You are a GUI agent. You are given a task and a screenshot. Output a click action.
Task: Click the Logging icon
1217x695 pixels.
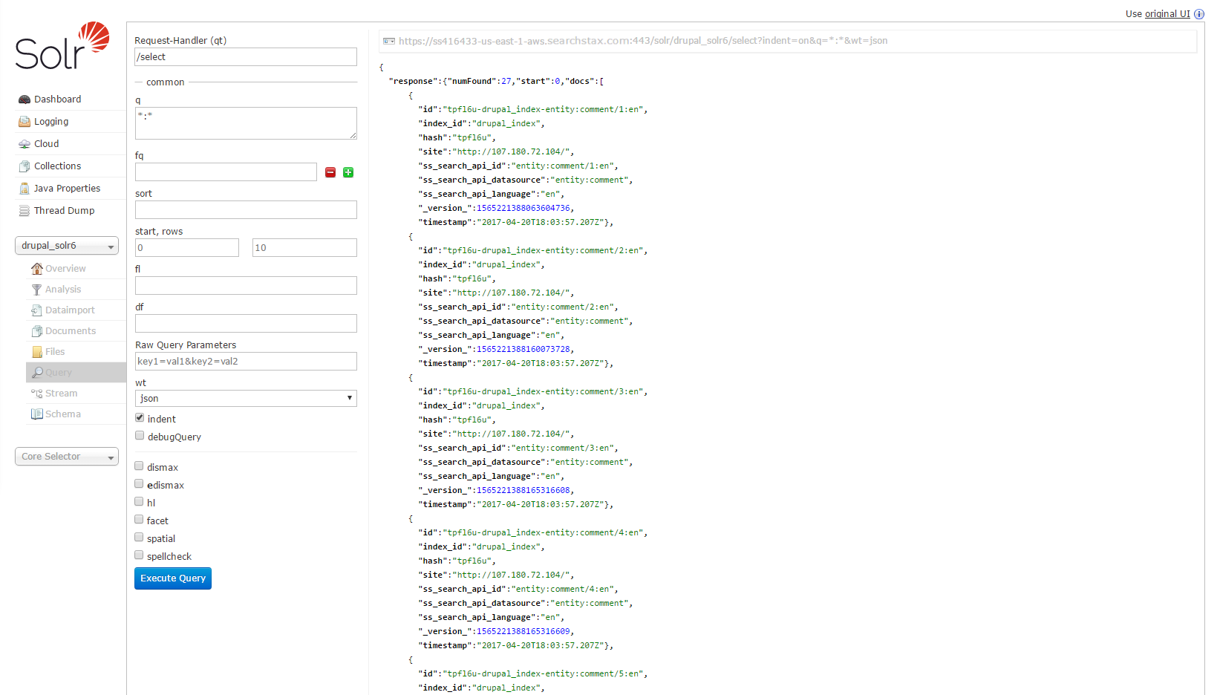coord(25,122)
